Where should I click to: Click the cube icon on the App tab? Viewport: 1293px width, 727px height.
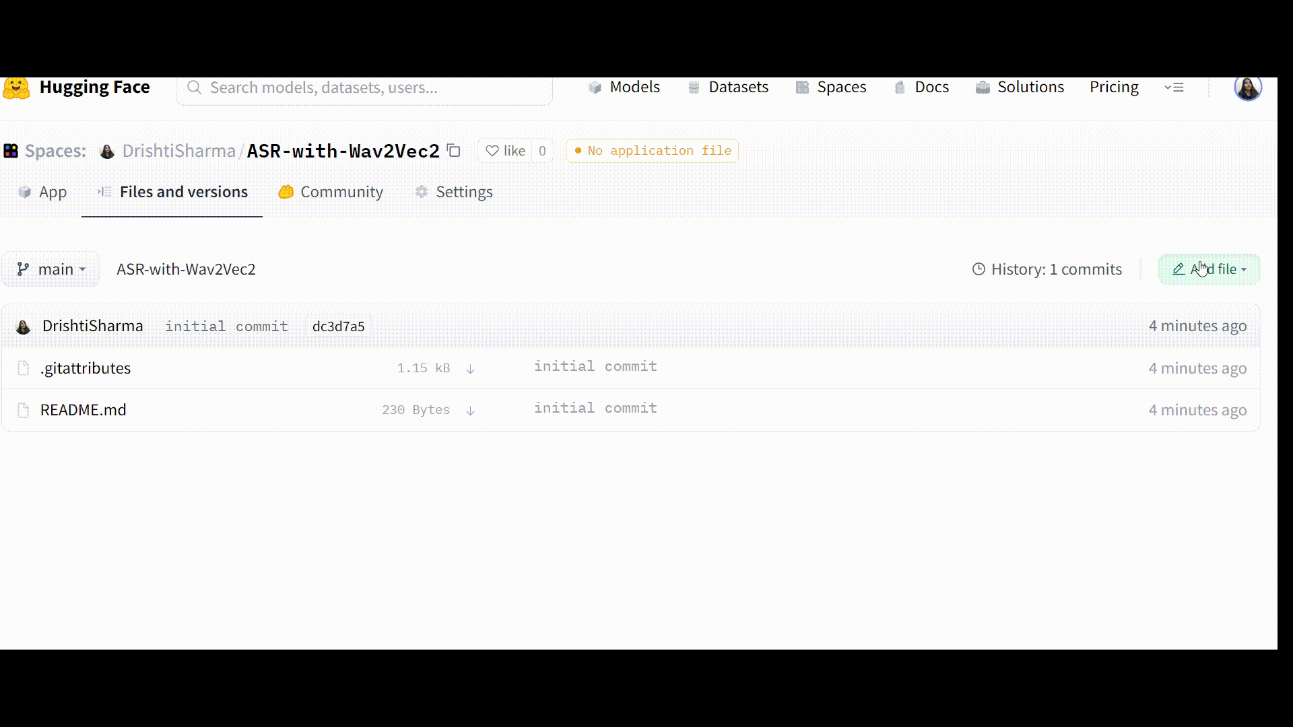(x=25, y=192)
